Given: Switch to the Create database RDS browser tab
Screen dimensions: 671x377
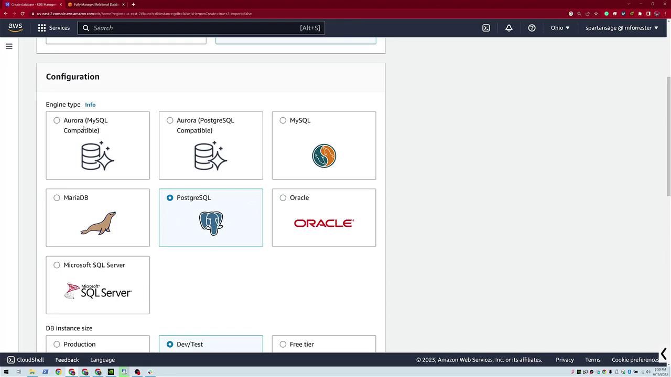Looking at the screenshot, I should click(33, 4).
